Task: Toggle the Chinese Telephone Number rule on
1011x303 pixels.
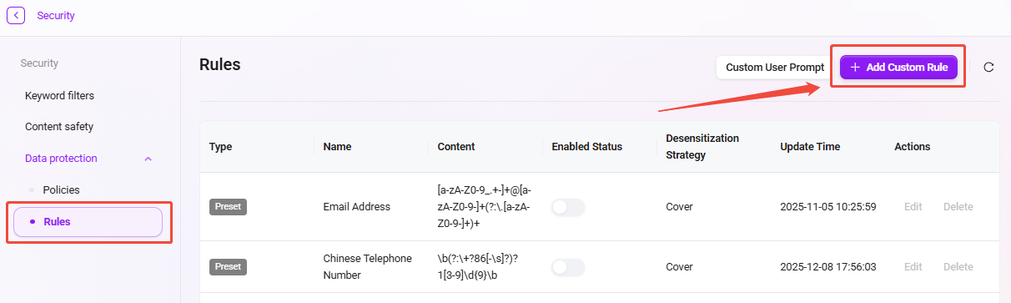Action: pyautogui.click(x=568, y=267)
